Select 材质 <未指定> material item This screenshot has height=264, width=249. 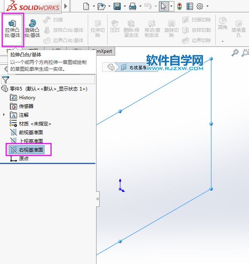(30, 124)
